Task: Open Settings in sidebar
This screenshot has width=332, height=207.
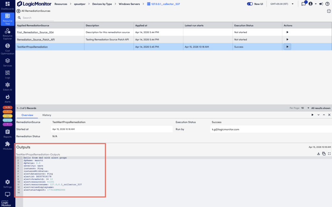Action: pyautogui.click(x=7, y=184)
